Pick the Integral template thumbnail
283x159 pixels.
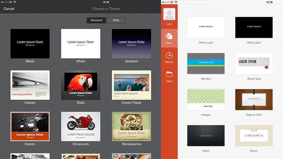206,100
